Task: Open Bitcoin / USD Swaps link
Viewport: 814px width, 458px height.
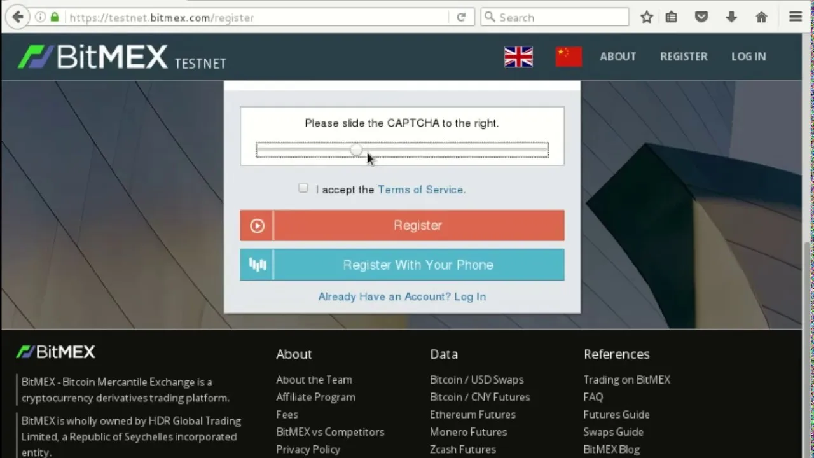Action: 477,380
